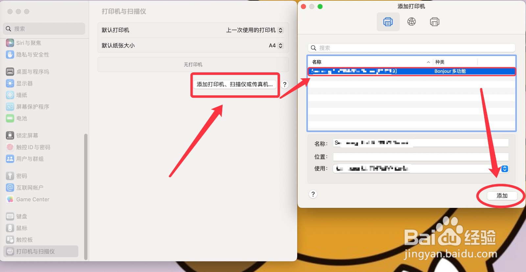Click the settings sidebar search field
Viewport: 526px width, 272px height.
[x=44, y=29]
